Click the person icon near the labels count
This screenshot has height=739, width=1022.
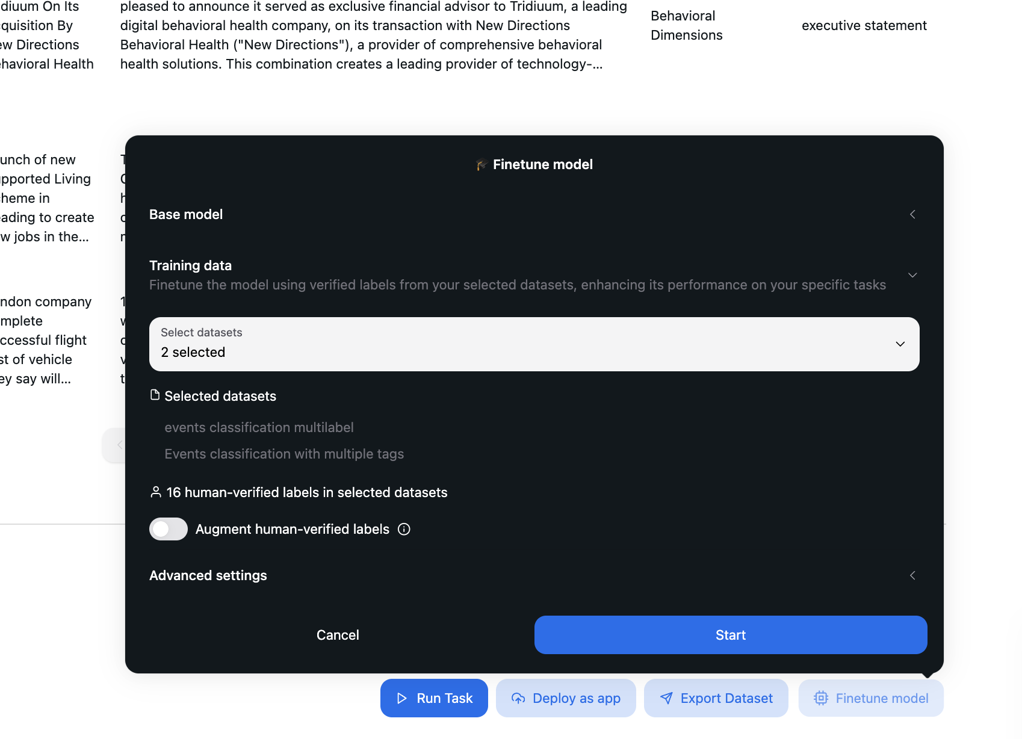(155, 492)
